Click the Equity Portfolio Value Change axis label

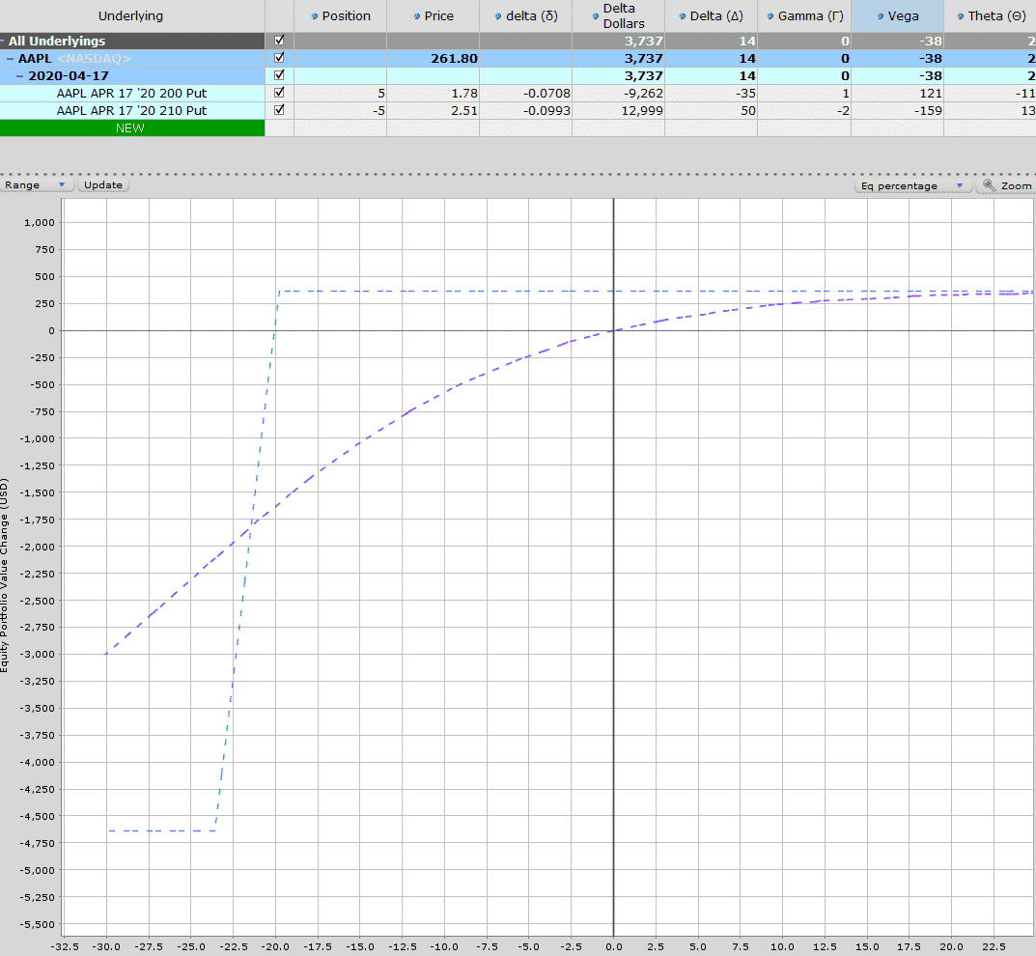5,575
